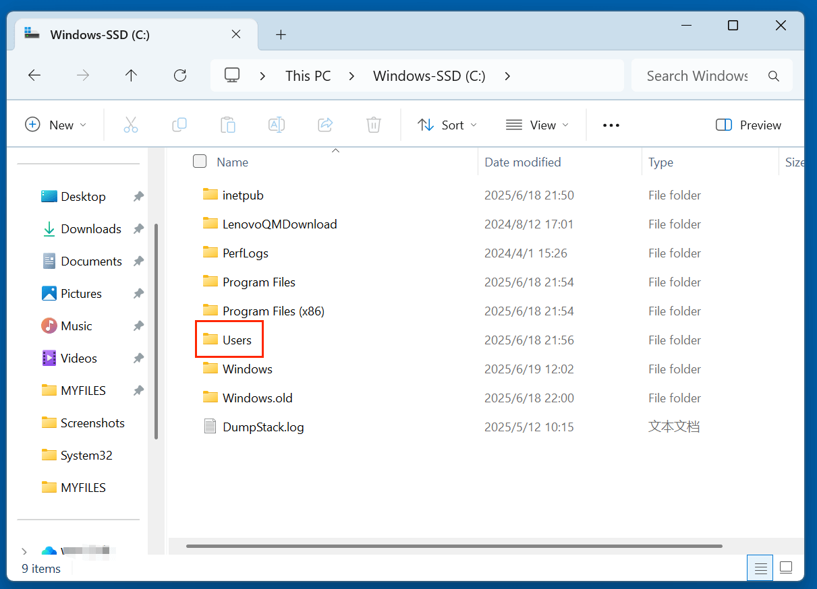817x589 pixels.
Task: Click the Delete (trash) icon
Action: pos(373,125)
